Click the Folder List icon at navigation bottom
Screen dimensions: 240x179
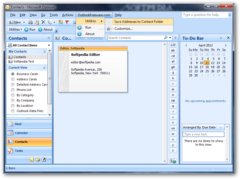point(38,160)
